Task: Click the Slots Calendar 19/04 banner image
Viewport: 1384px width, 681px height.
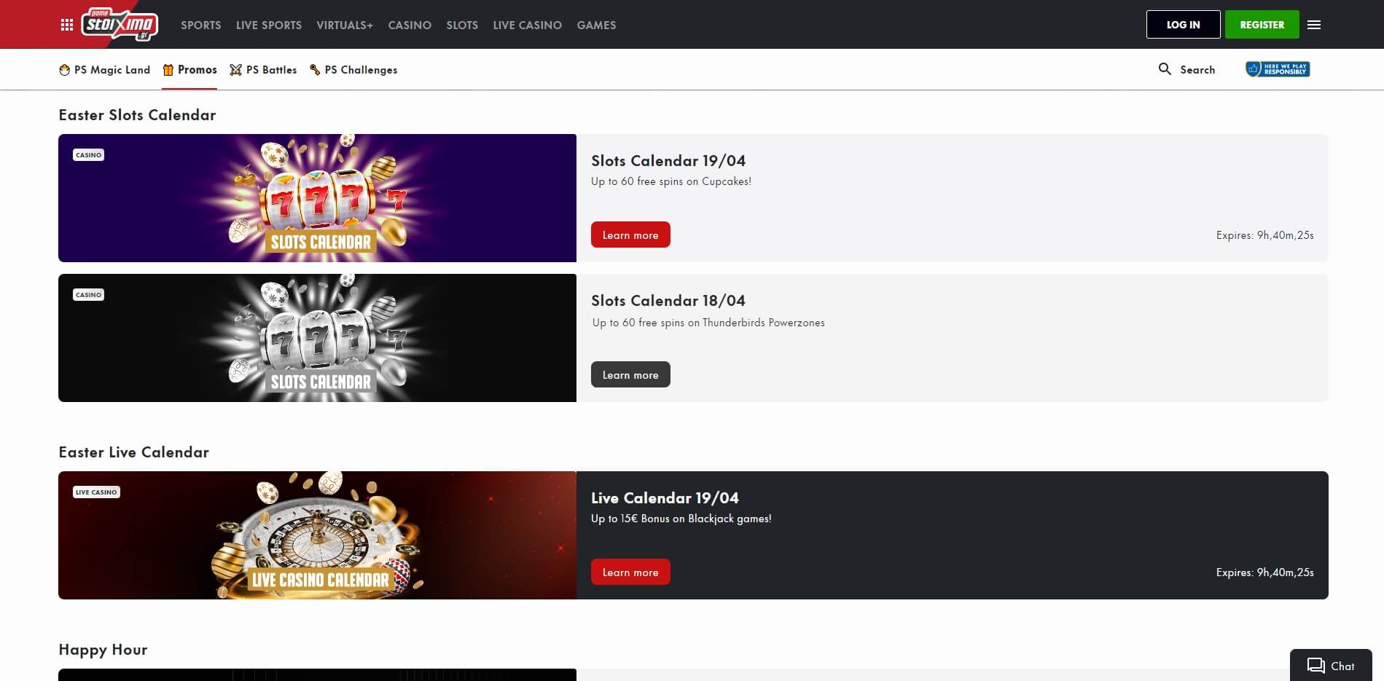Action: pyautogui.click(x=317, y=198)
